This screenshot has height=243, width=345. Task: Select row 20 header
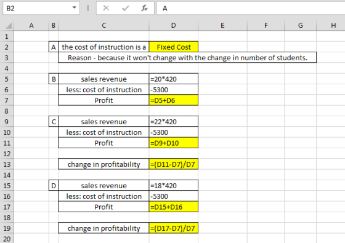(7, 239)
